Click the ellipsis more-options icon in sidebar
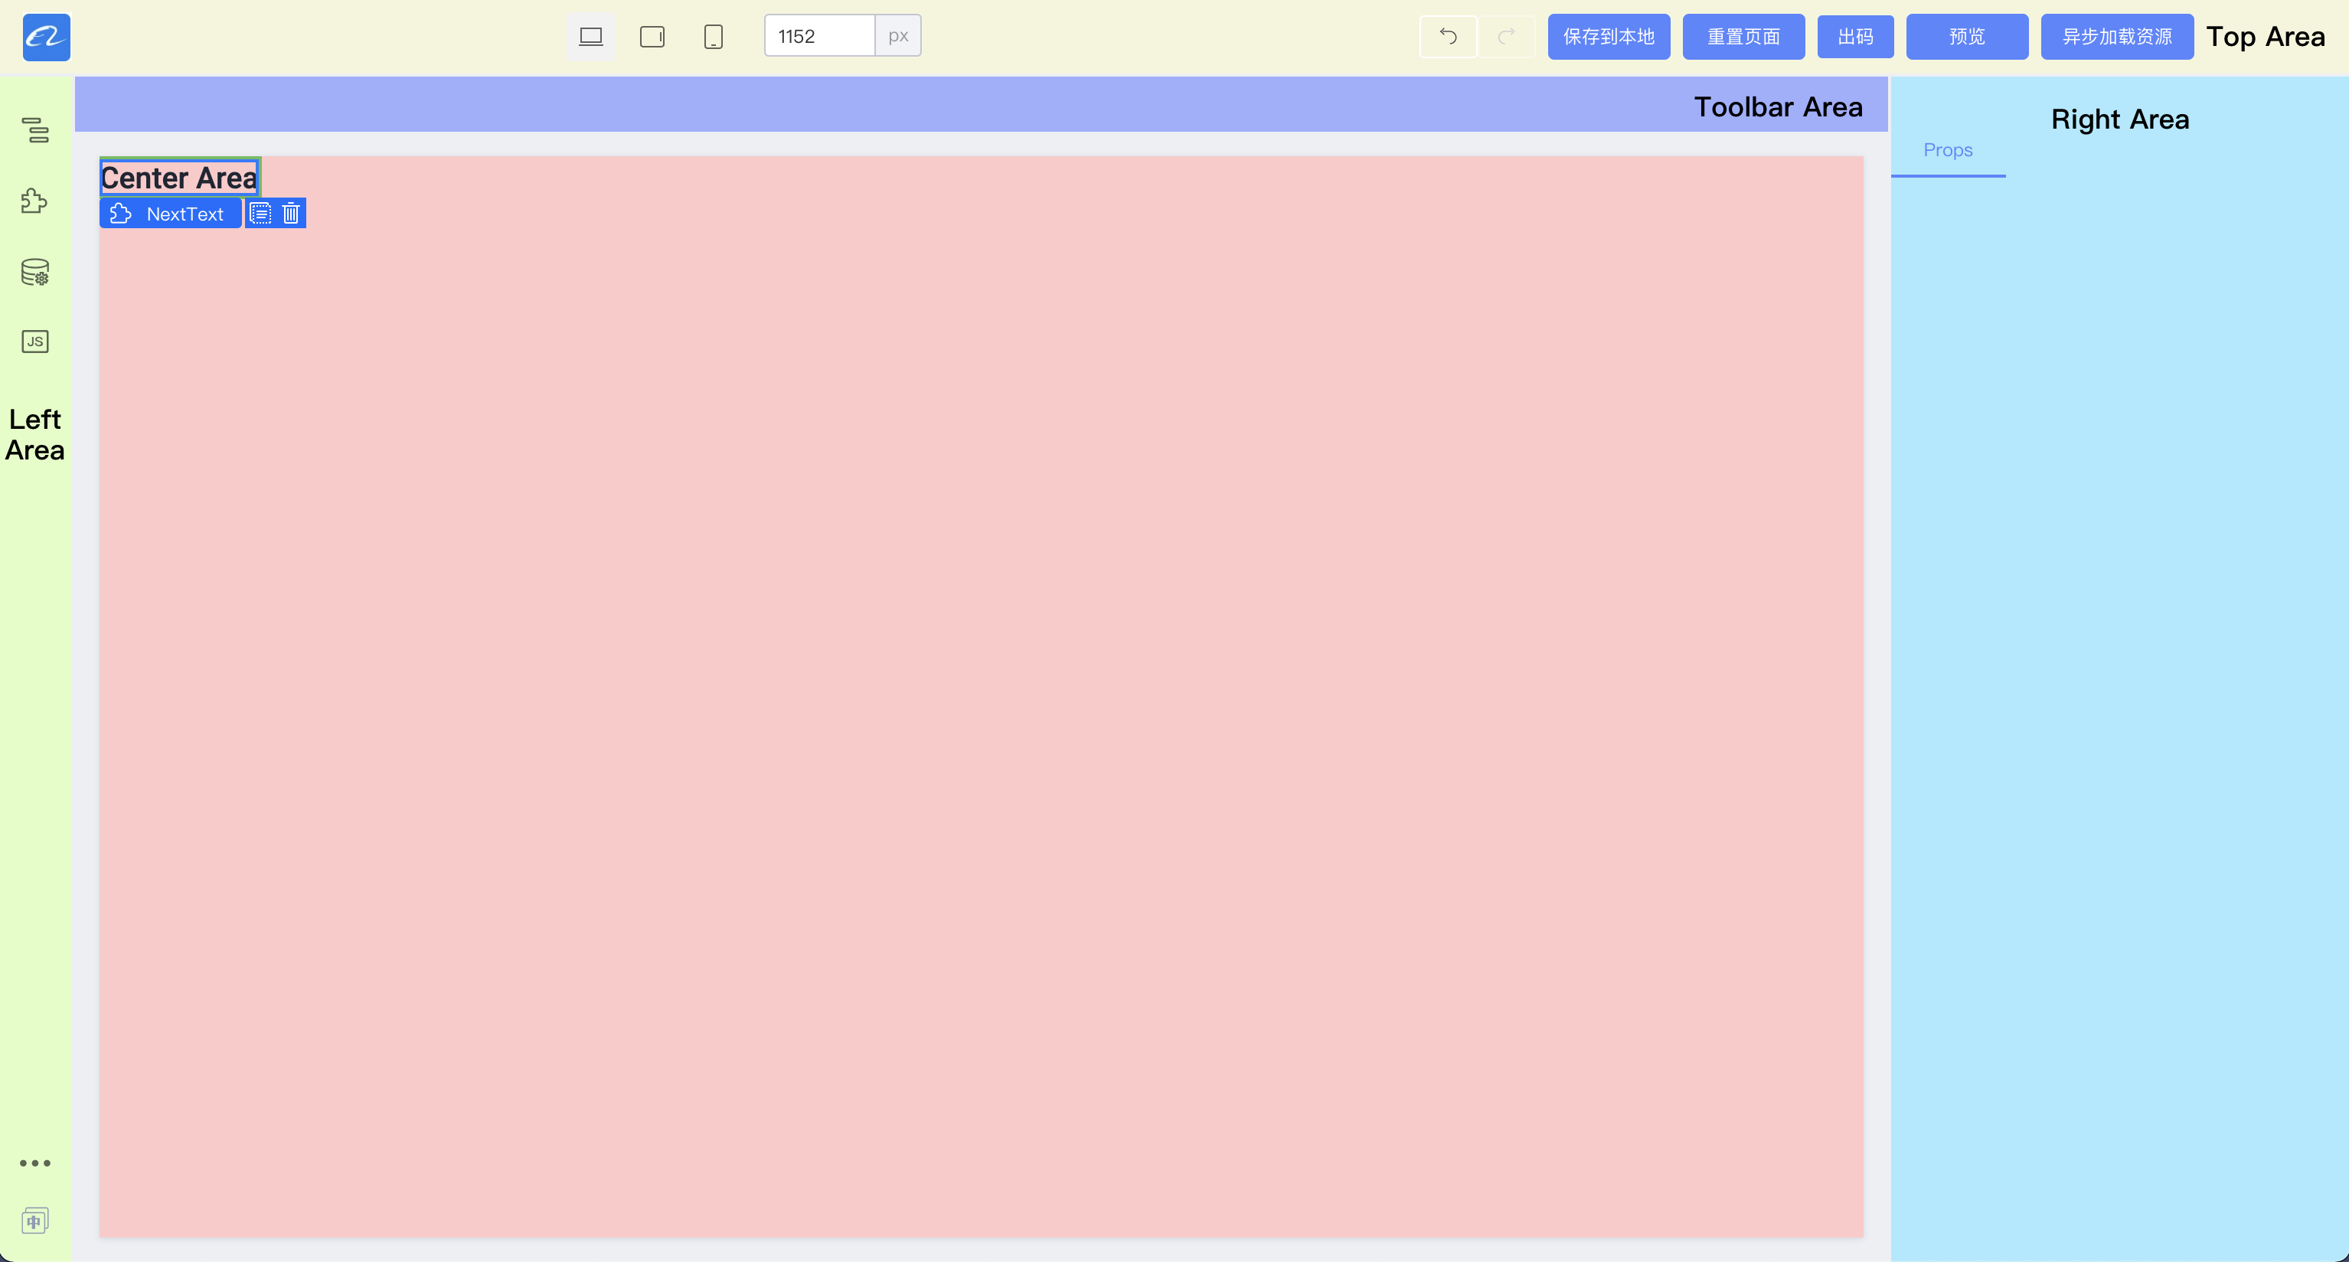The width and height of the screenshot is (2349, 1262). [x=34, y=1162]
